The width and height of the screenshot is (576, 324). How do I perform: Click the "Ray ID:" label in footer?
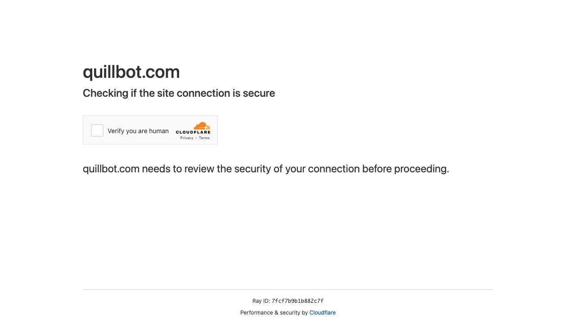coord(261,301)
